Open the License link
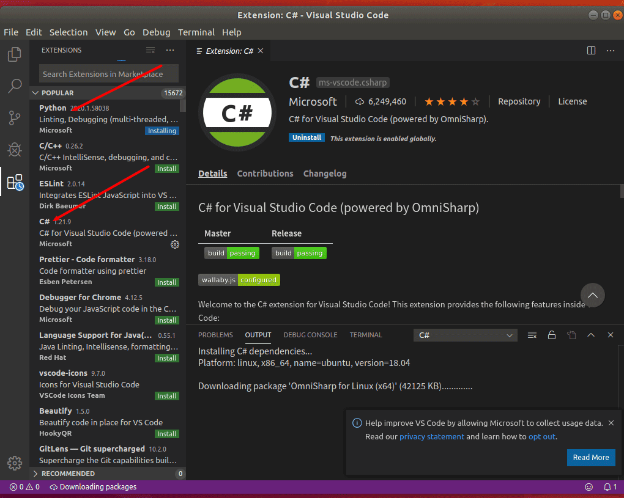 (x=572, y=102)
